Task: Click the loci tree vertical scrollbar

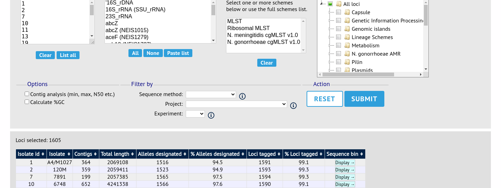Action: coord(426,16)
